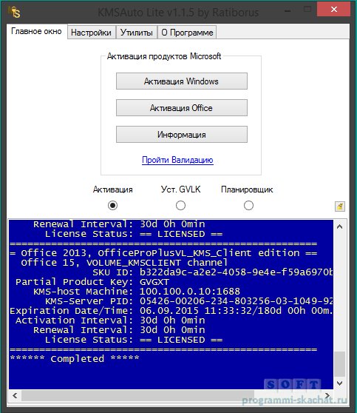Viewport: 357px width, 413px height.
Task: Close the KMSAuto Lite window
Action: pos(334,10)
